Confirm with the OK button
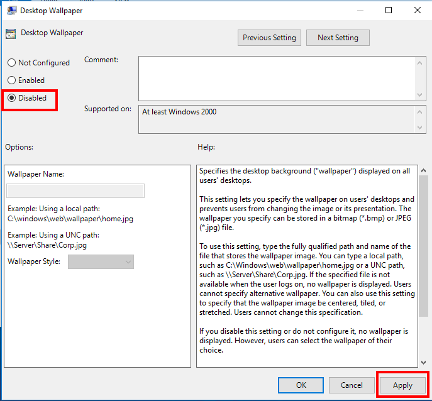Screen dimensions: 432x401 click(301, 385)
